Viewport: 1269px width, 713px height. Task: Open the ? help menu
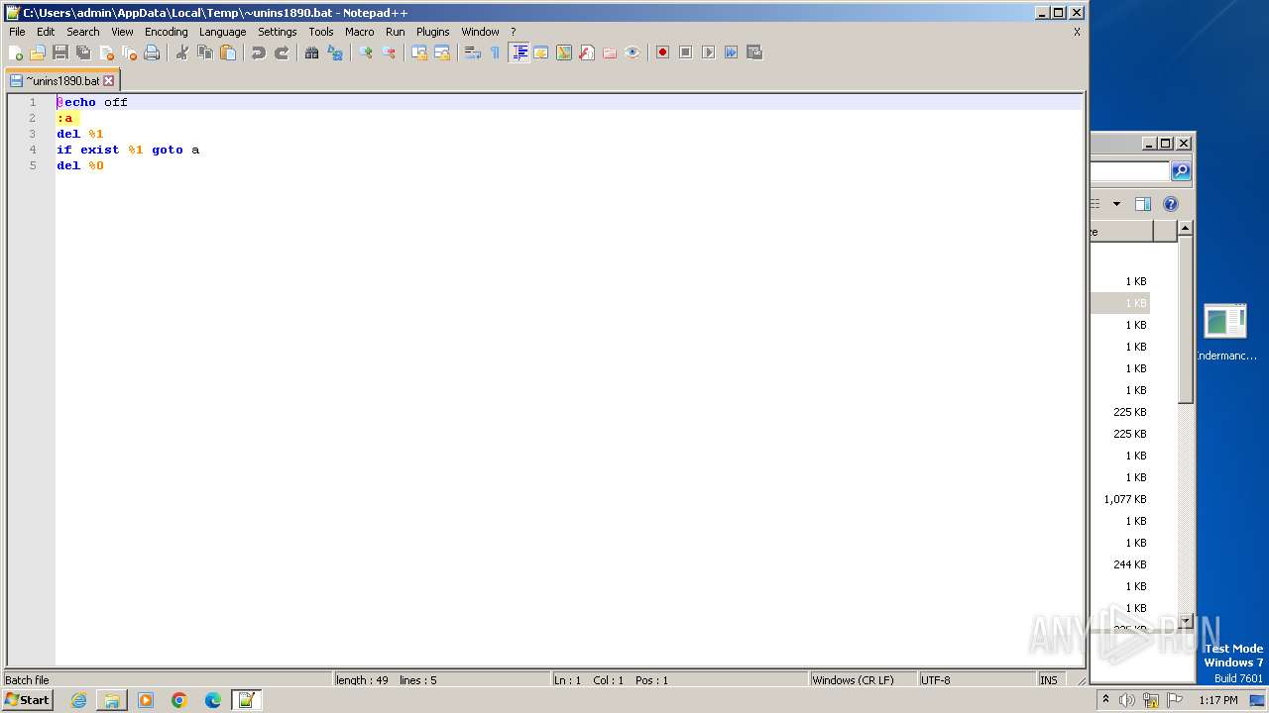[x=514, y=32]
